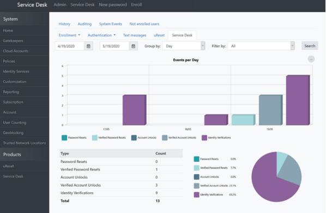Open Cloud Accounts in sidebar
Screen dimensions: 326x213
click(x=25, y=51)
